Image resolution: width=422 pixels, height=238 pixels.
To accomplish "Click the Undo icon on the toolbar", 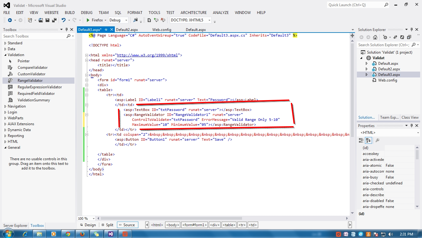I will [x=64, y=20].
